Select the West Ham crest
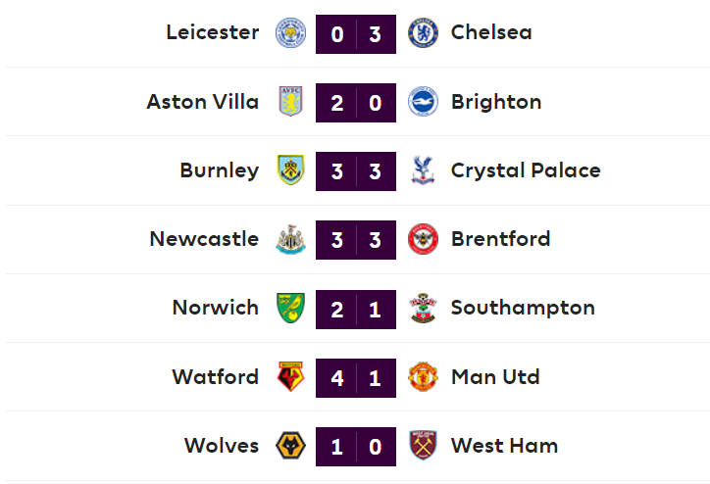This screenshot has width=710, height=484. click(x=422, y=446)
